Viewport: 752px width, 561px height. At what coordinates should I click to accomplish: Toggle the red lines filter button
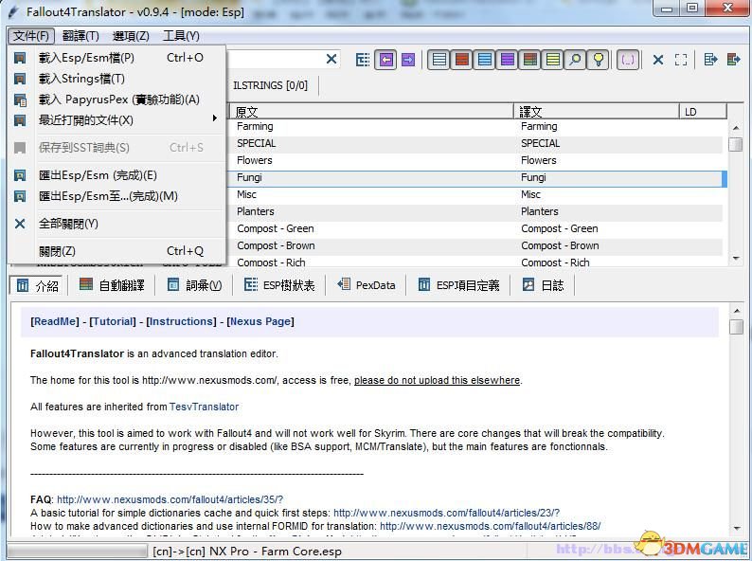point(462,60)
